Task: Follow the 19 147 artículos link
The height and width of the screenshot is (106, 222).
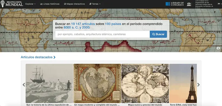Action: pos(83,24)
